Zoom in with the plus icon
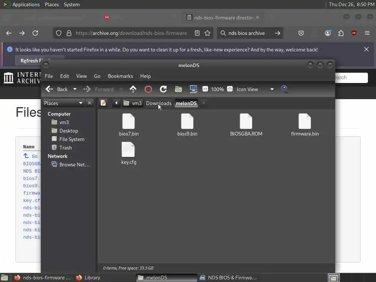 [230, 89]
